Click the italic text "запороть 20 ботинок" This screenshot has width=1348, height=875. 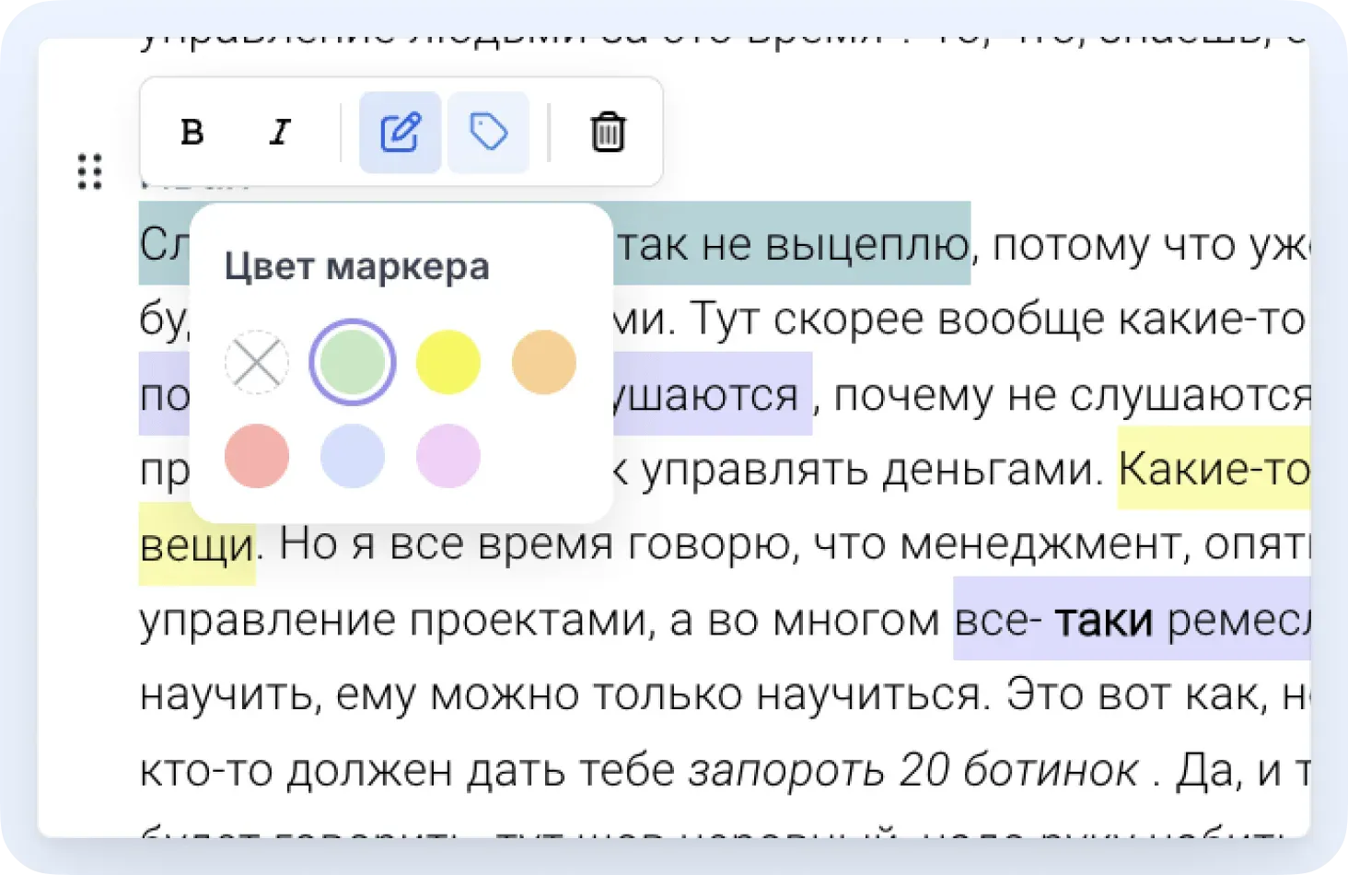click(x=913, y=770)
